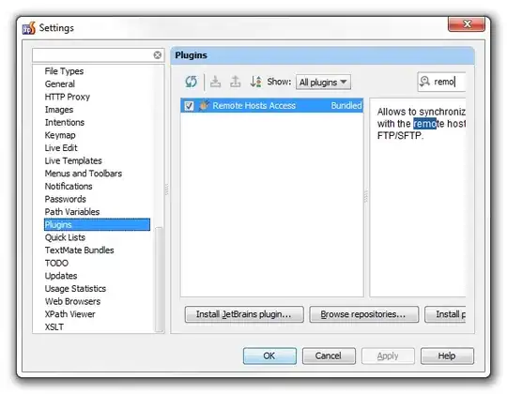Clear the settings search with the X icon
The height and width of the screenshot is (394, 507).
click(158, 55)
